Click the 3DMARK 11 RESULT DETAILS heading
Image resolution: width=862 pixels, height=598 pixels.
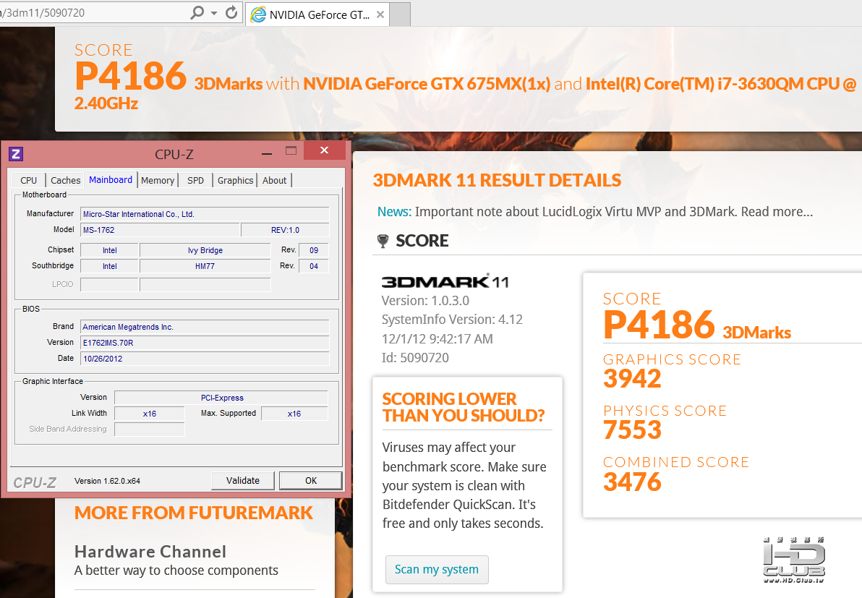coord(497,180)
